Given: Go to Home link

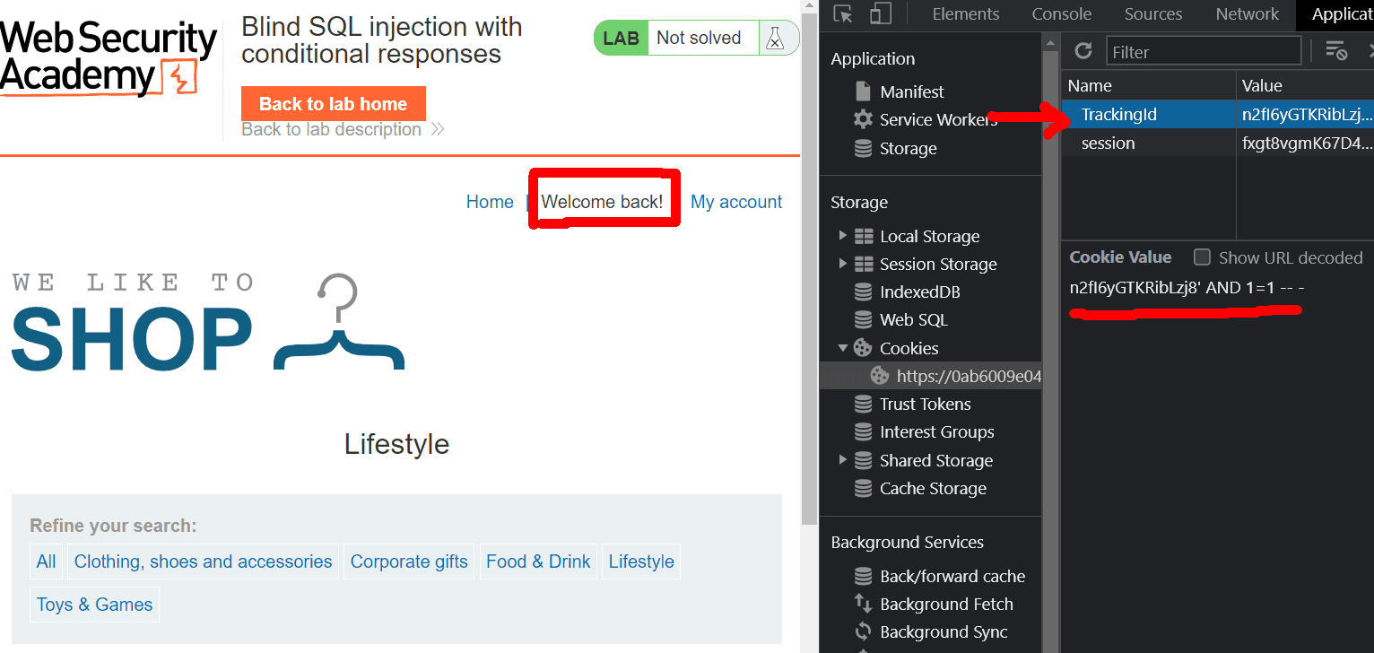Looking at the screenshot, I should (490, 202).
